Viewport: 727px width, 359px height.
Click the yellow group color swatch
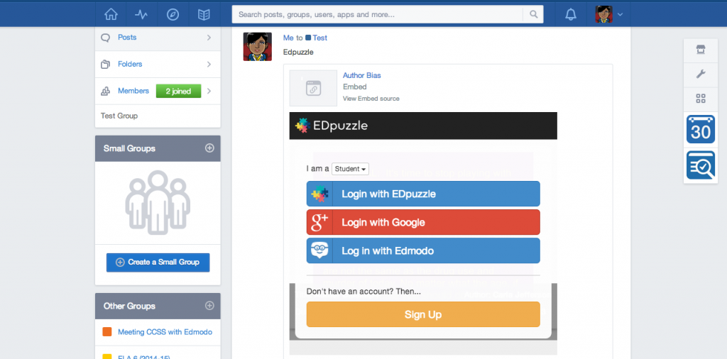coord(106,356)
